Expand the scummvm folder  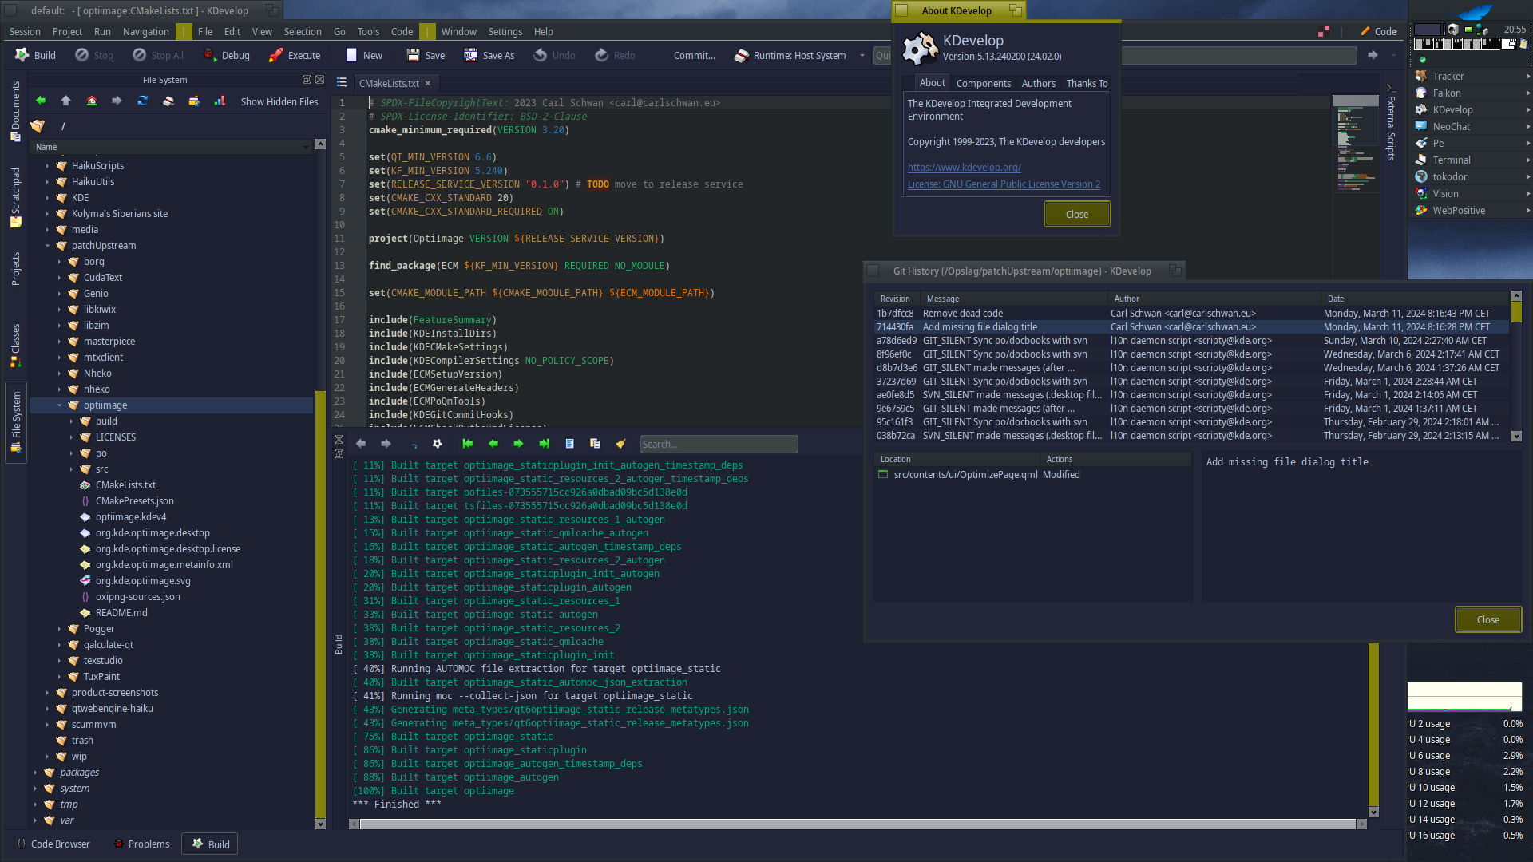pyautogui.click(x=47, y=725)
